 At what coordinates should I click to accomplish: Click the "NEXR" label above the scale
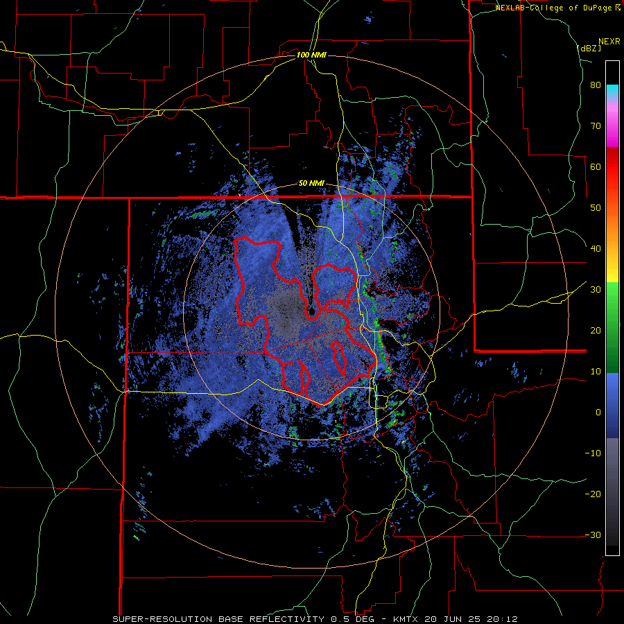(x=609, y=42)
